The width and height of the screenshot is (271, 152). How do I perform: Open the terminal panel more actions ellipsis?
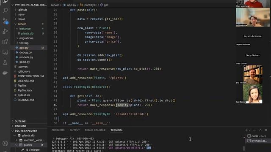254,130
